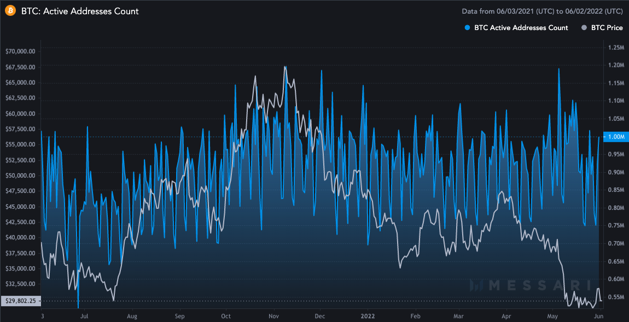Click the May marker on the time axis
629x322 pixels.
coord(553,315)
